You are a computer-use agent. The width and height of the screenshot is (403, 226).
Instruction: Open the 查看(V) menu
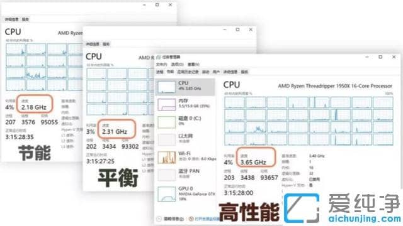tap(193, 64)
